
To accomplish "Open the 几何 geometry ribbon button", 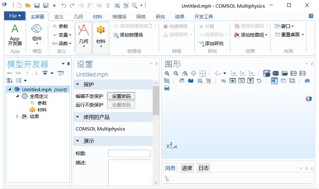I will [x=84, y=38].
